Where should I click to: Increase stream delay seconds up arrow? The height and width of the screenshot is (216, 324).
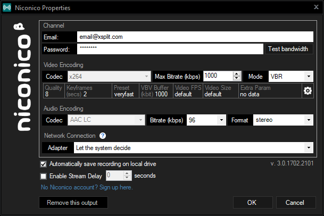(x=127, y=173)
